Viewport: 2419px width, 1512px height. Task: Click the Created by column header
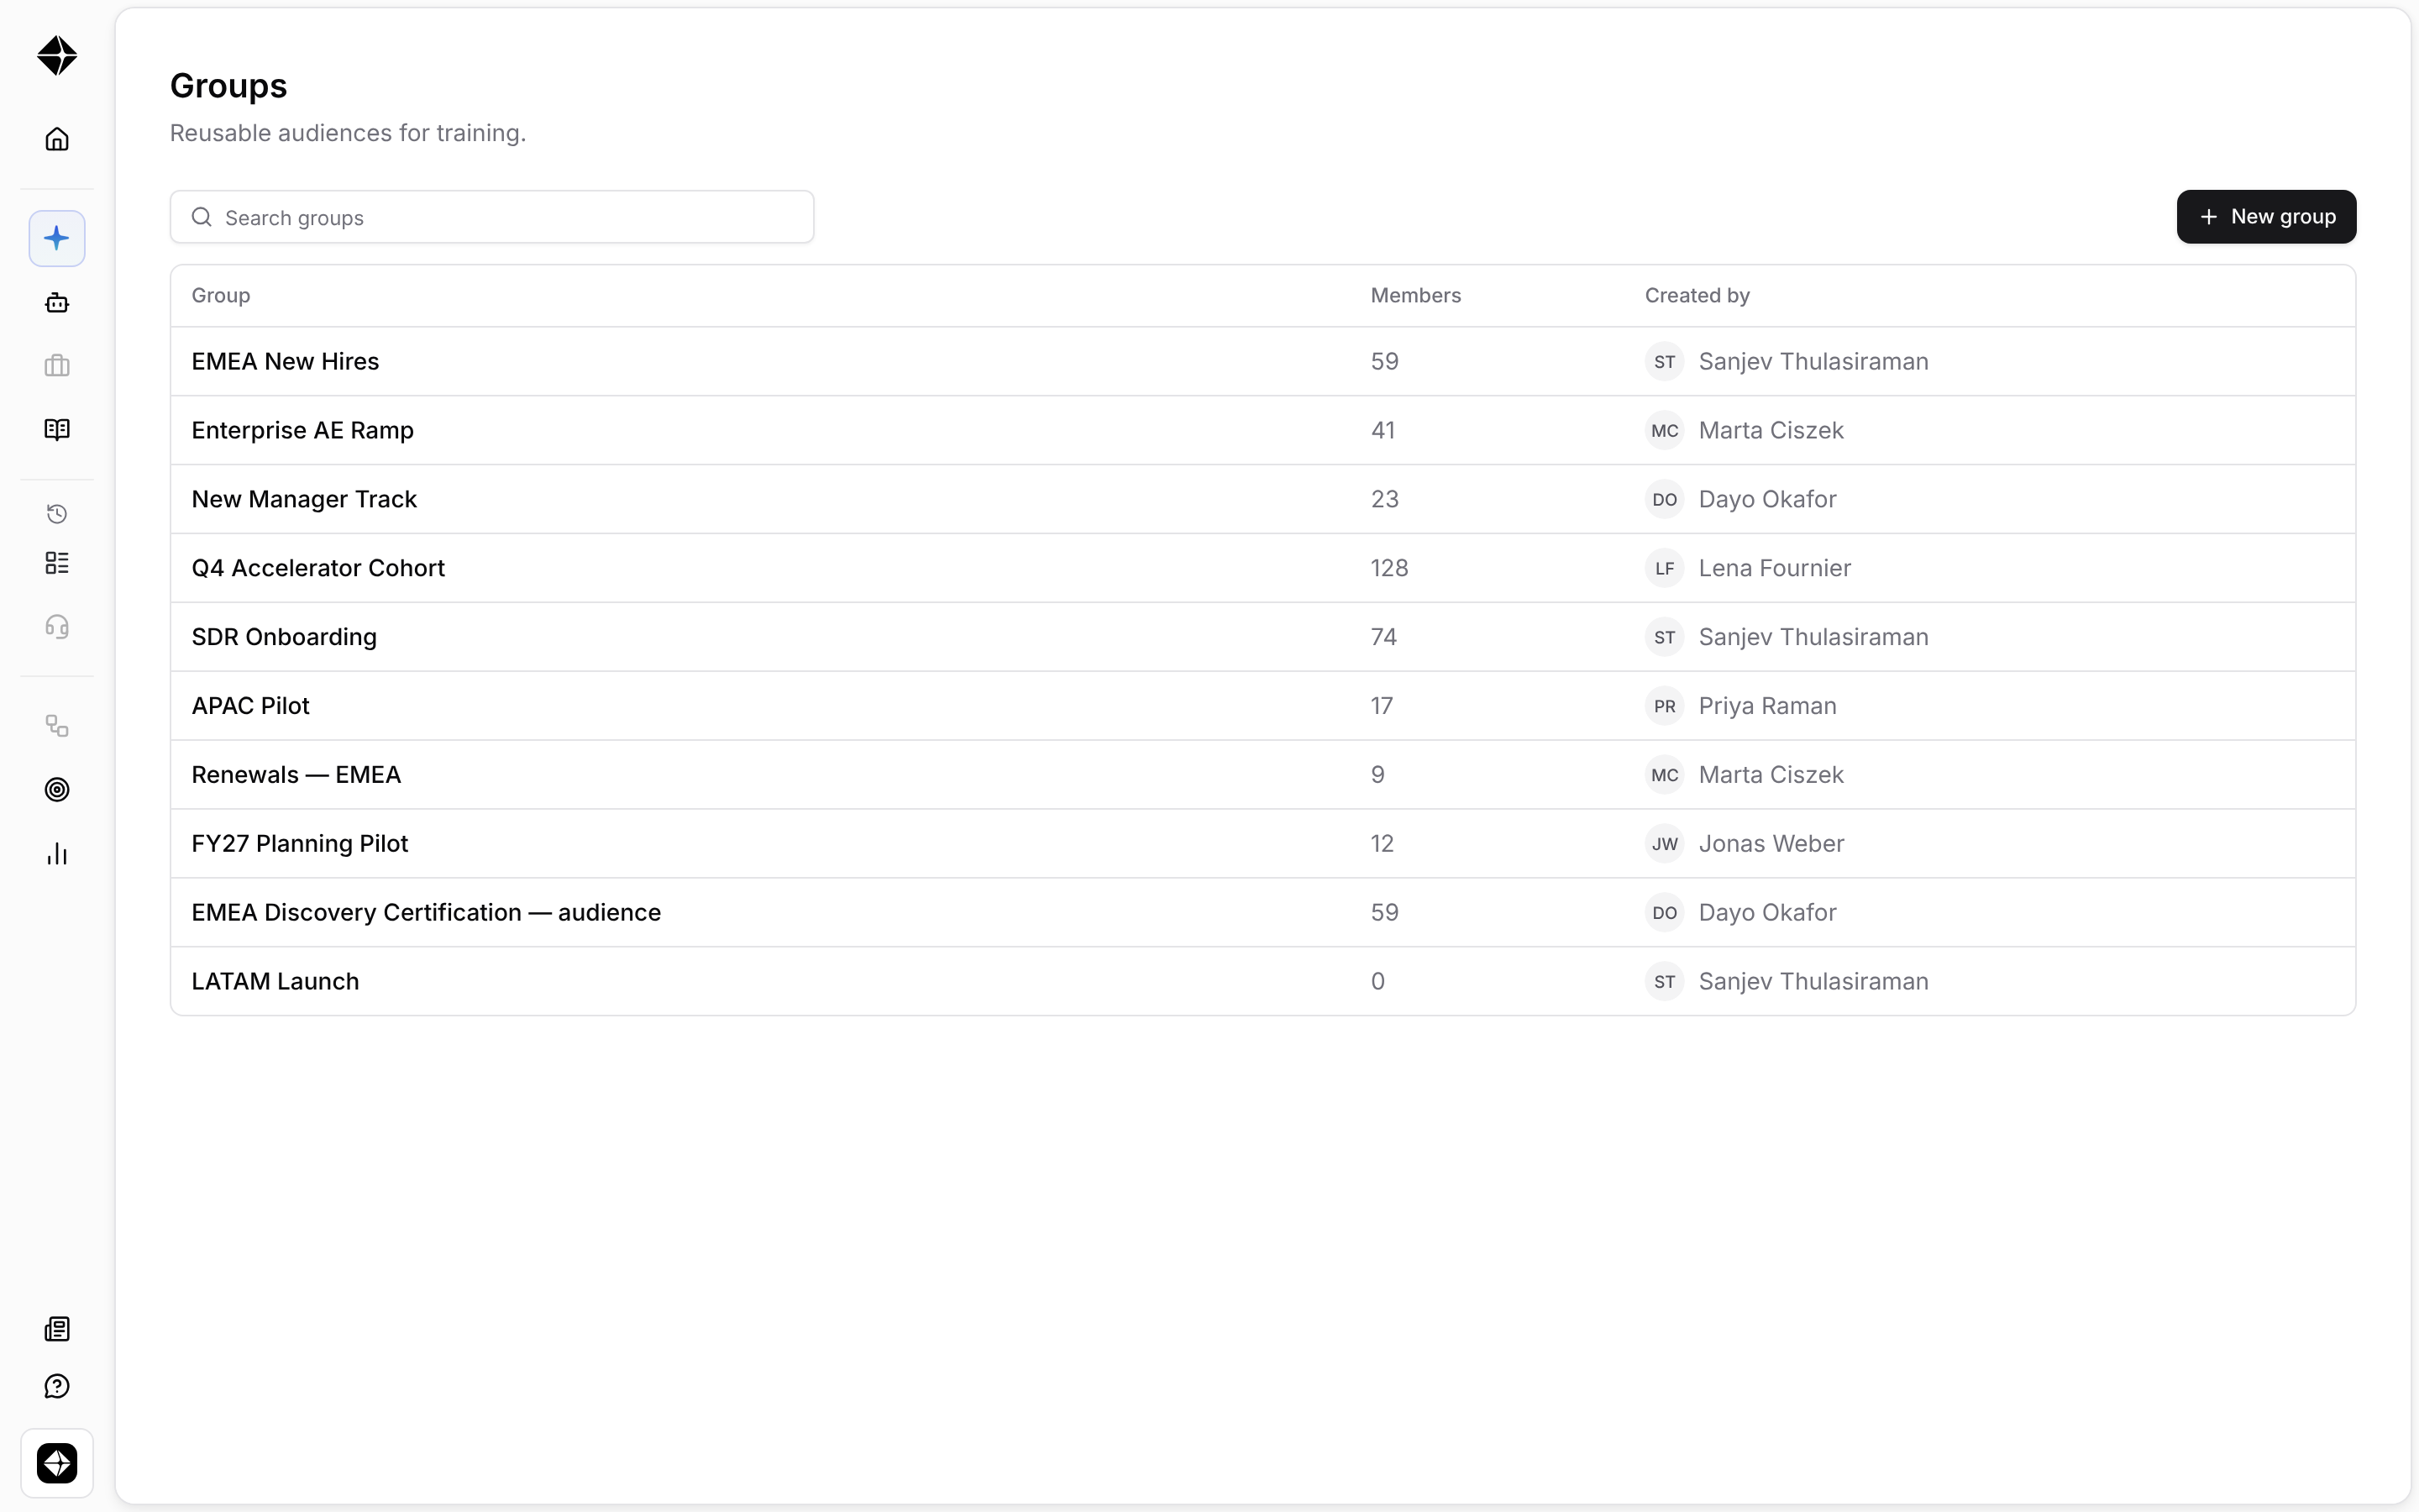[x=1697, y=295]
